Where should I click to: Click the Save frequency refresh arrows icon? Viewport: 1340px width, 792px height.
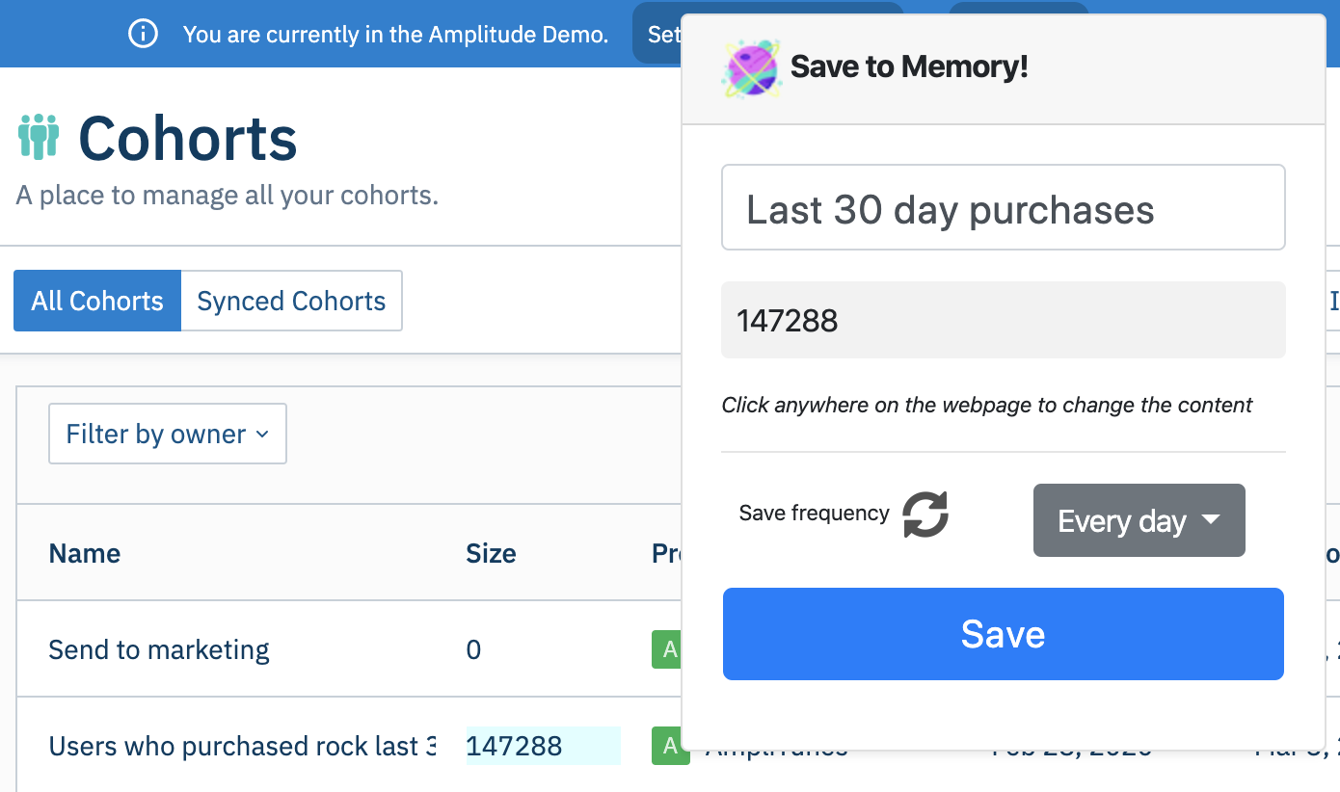tap(925, 514)
